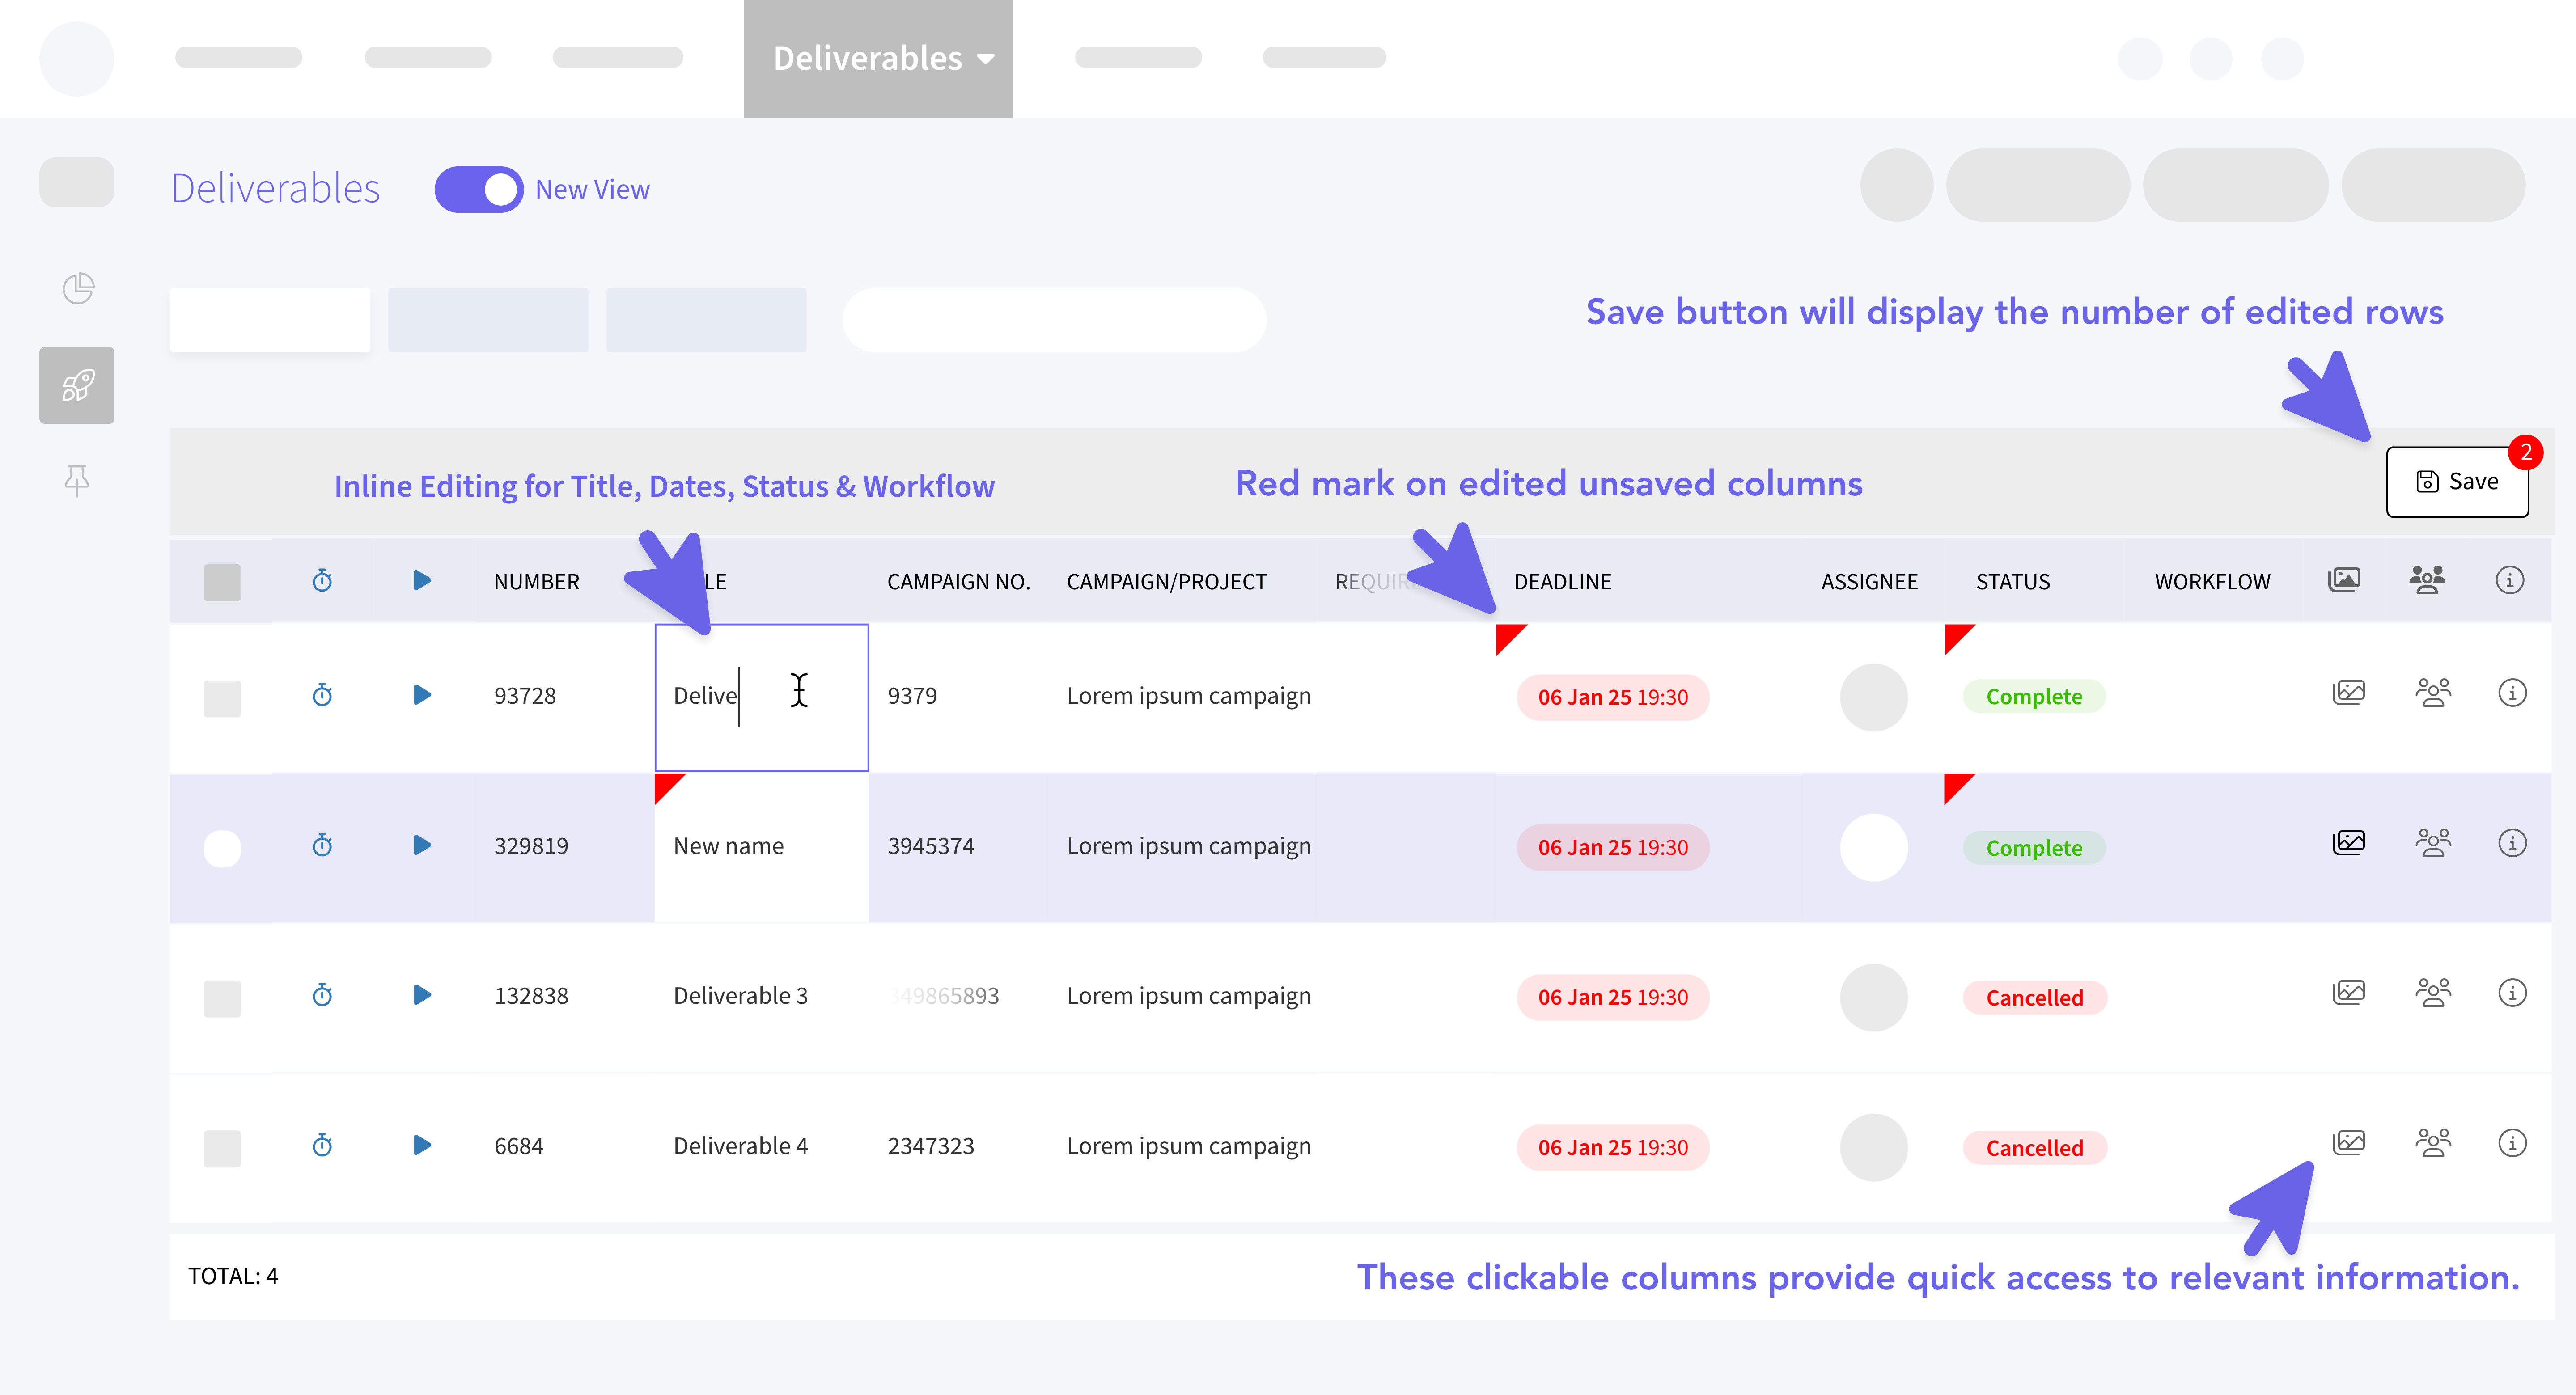The width and height of the screenshot is (2576, 1395).
Task: Check the select-all checkbox in the header
Action: click(222, 582)
